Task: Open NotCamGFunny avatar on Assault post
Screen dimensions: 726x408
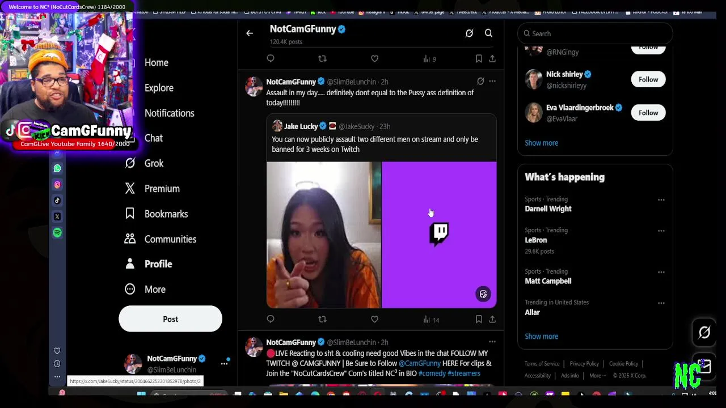Action: pyautogui.click(x=254, y=87)
